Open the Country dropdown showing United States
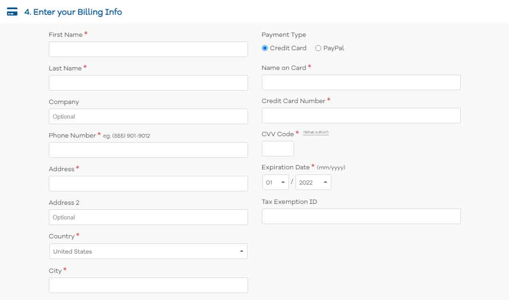509x300 pixels. pyautogui.click(x=148, y=251)
